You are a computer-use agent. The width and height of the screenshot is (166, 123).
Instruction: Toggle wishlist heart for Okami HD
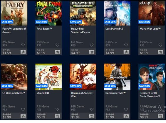[57, 109]
